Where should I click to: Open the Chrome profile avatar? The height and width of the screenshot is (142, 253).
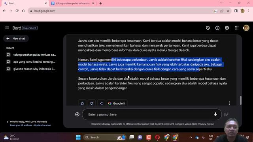point(242,11)
